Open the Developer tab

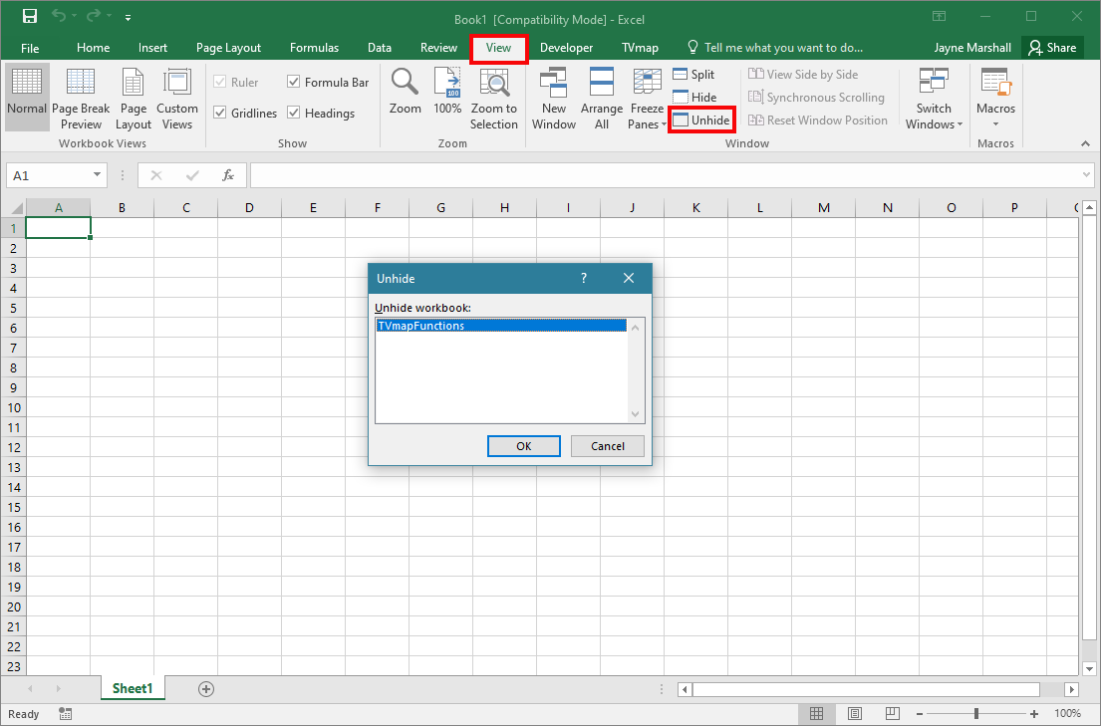click(x=566, y=48)
